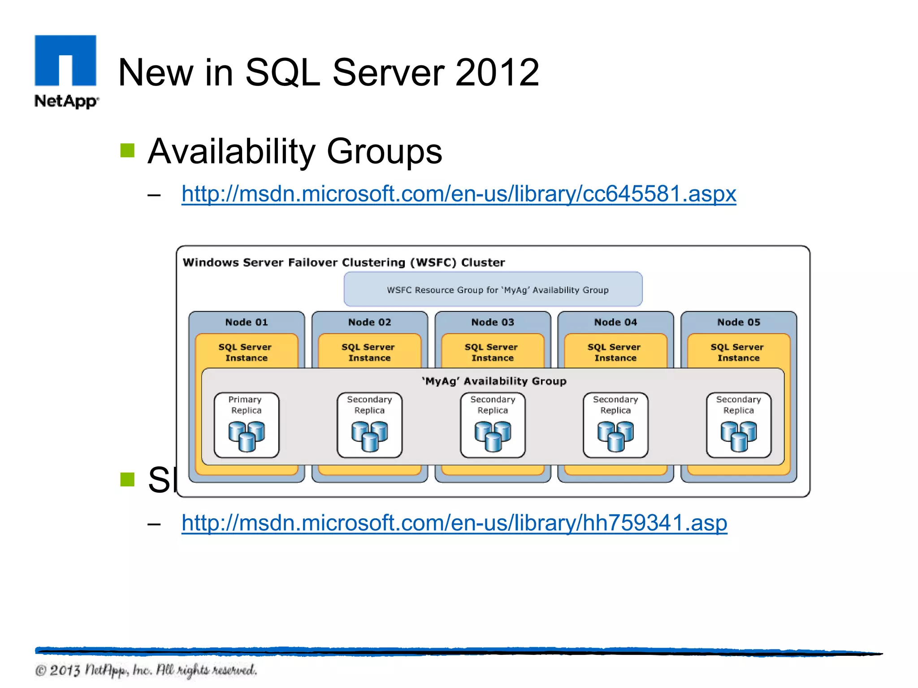This screenshot has width=918, height=688.
Task: Select the 'New in SQL Server 2012' title
Action: coord(329,73)
